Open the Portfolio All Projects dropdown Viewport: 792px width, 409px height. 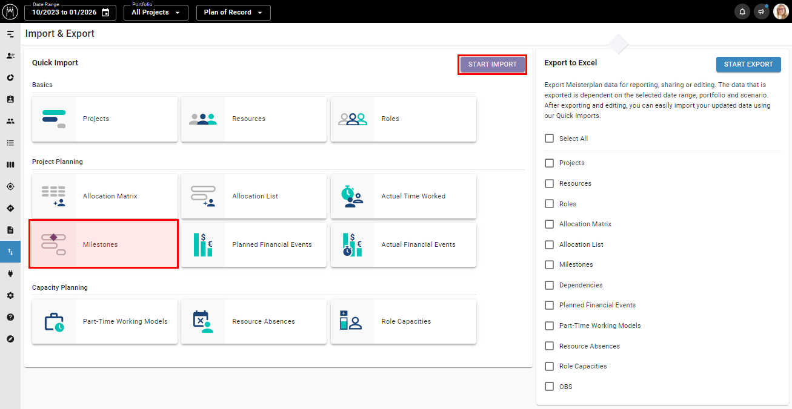156,13
